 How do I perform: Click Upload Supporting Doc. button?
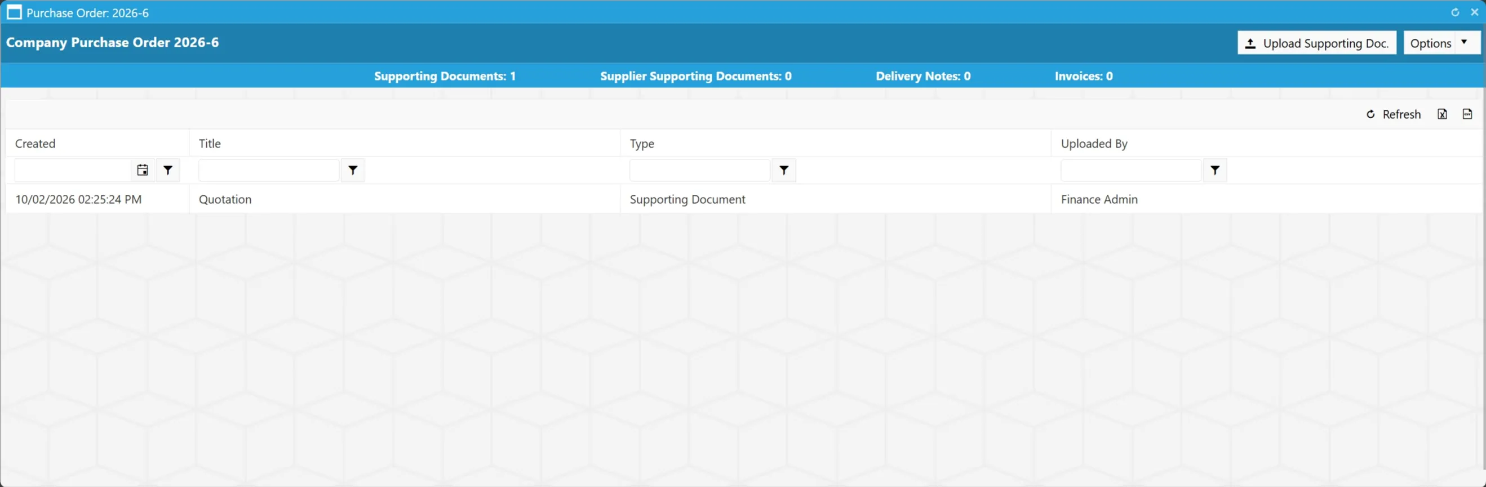coord(1317,43)
